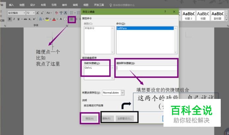Apply strikethrough (abc) formatting
Screen dimensions: 229x135
pos(25,19)
